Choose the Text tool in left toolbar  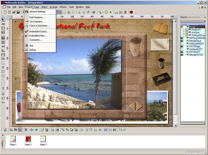click(x=3, y=24)
